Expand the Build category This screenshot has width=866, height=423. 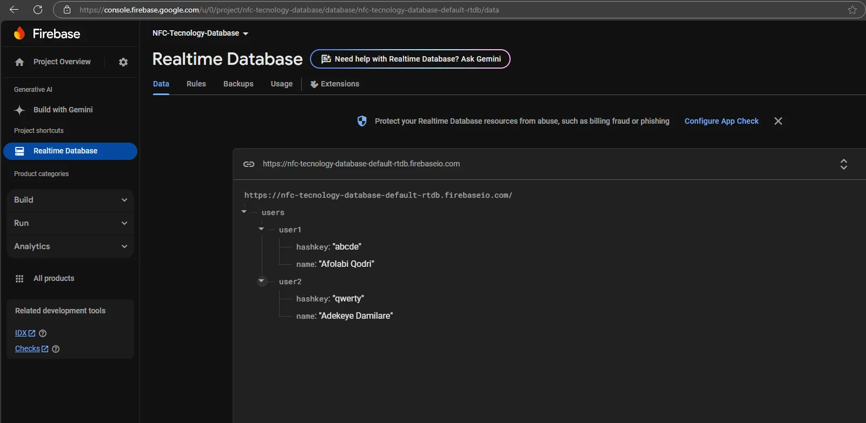pyautogui.click(x=70, y=200)
